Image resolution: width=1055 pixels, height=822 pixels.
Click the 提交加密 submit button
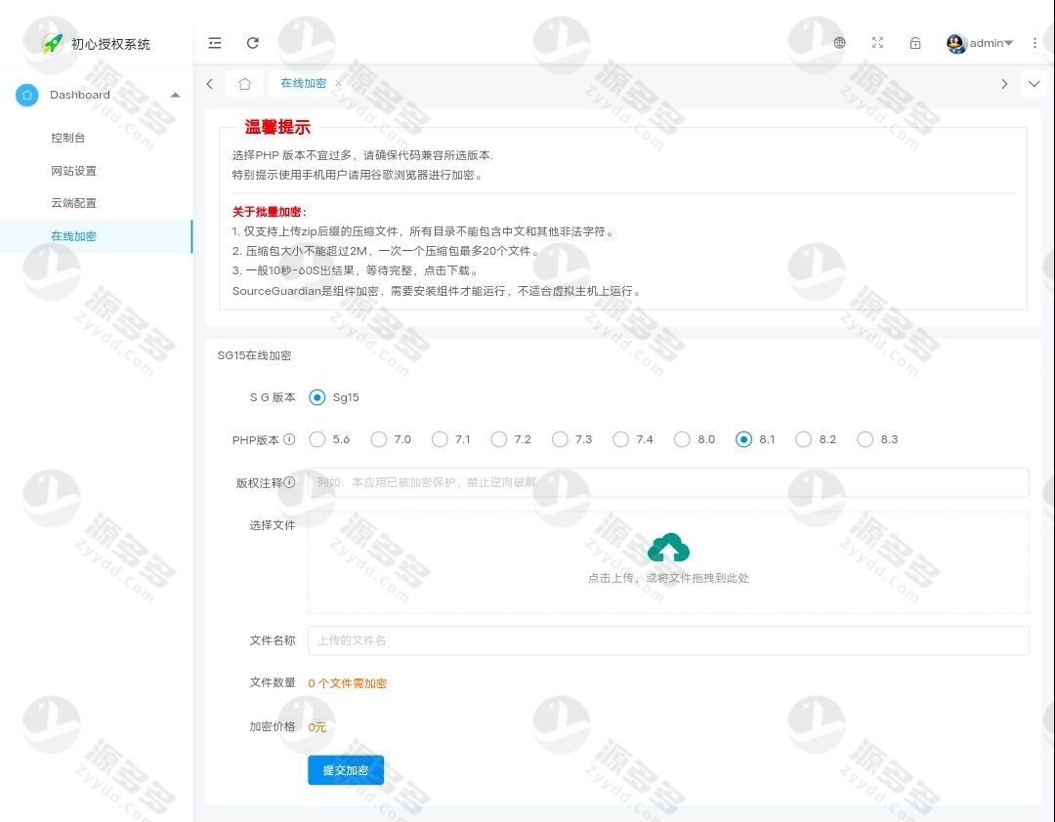tap(346, 770)
